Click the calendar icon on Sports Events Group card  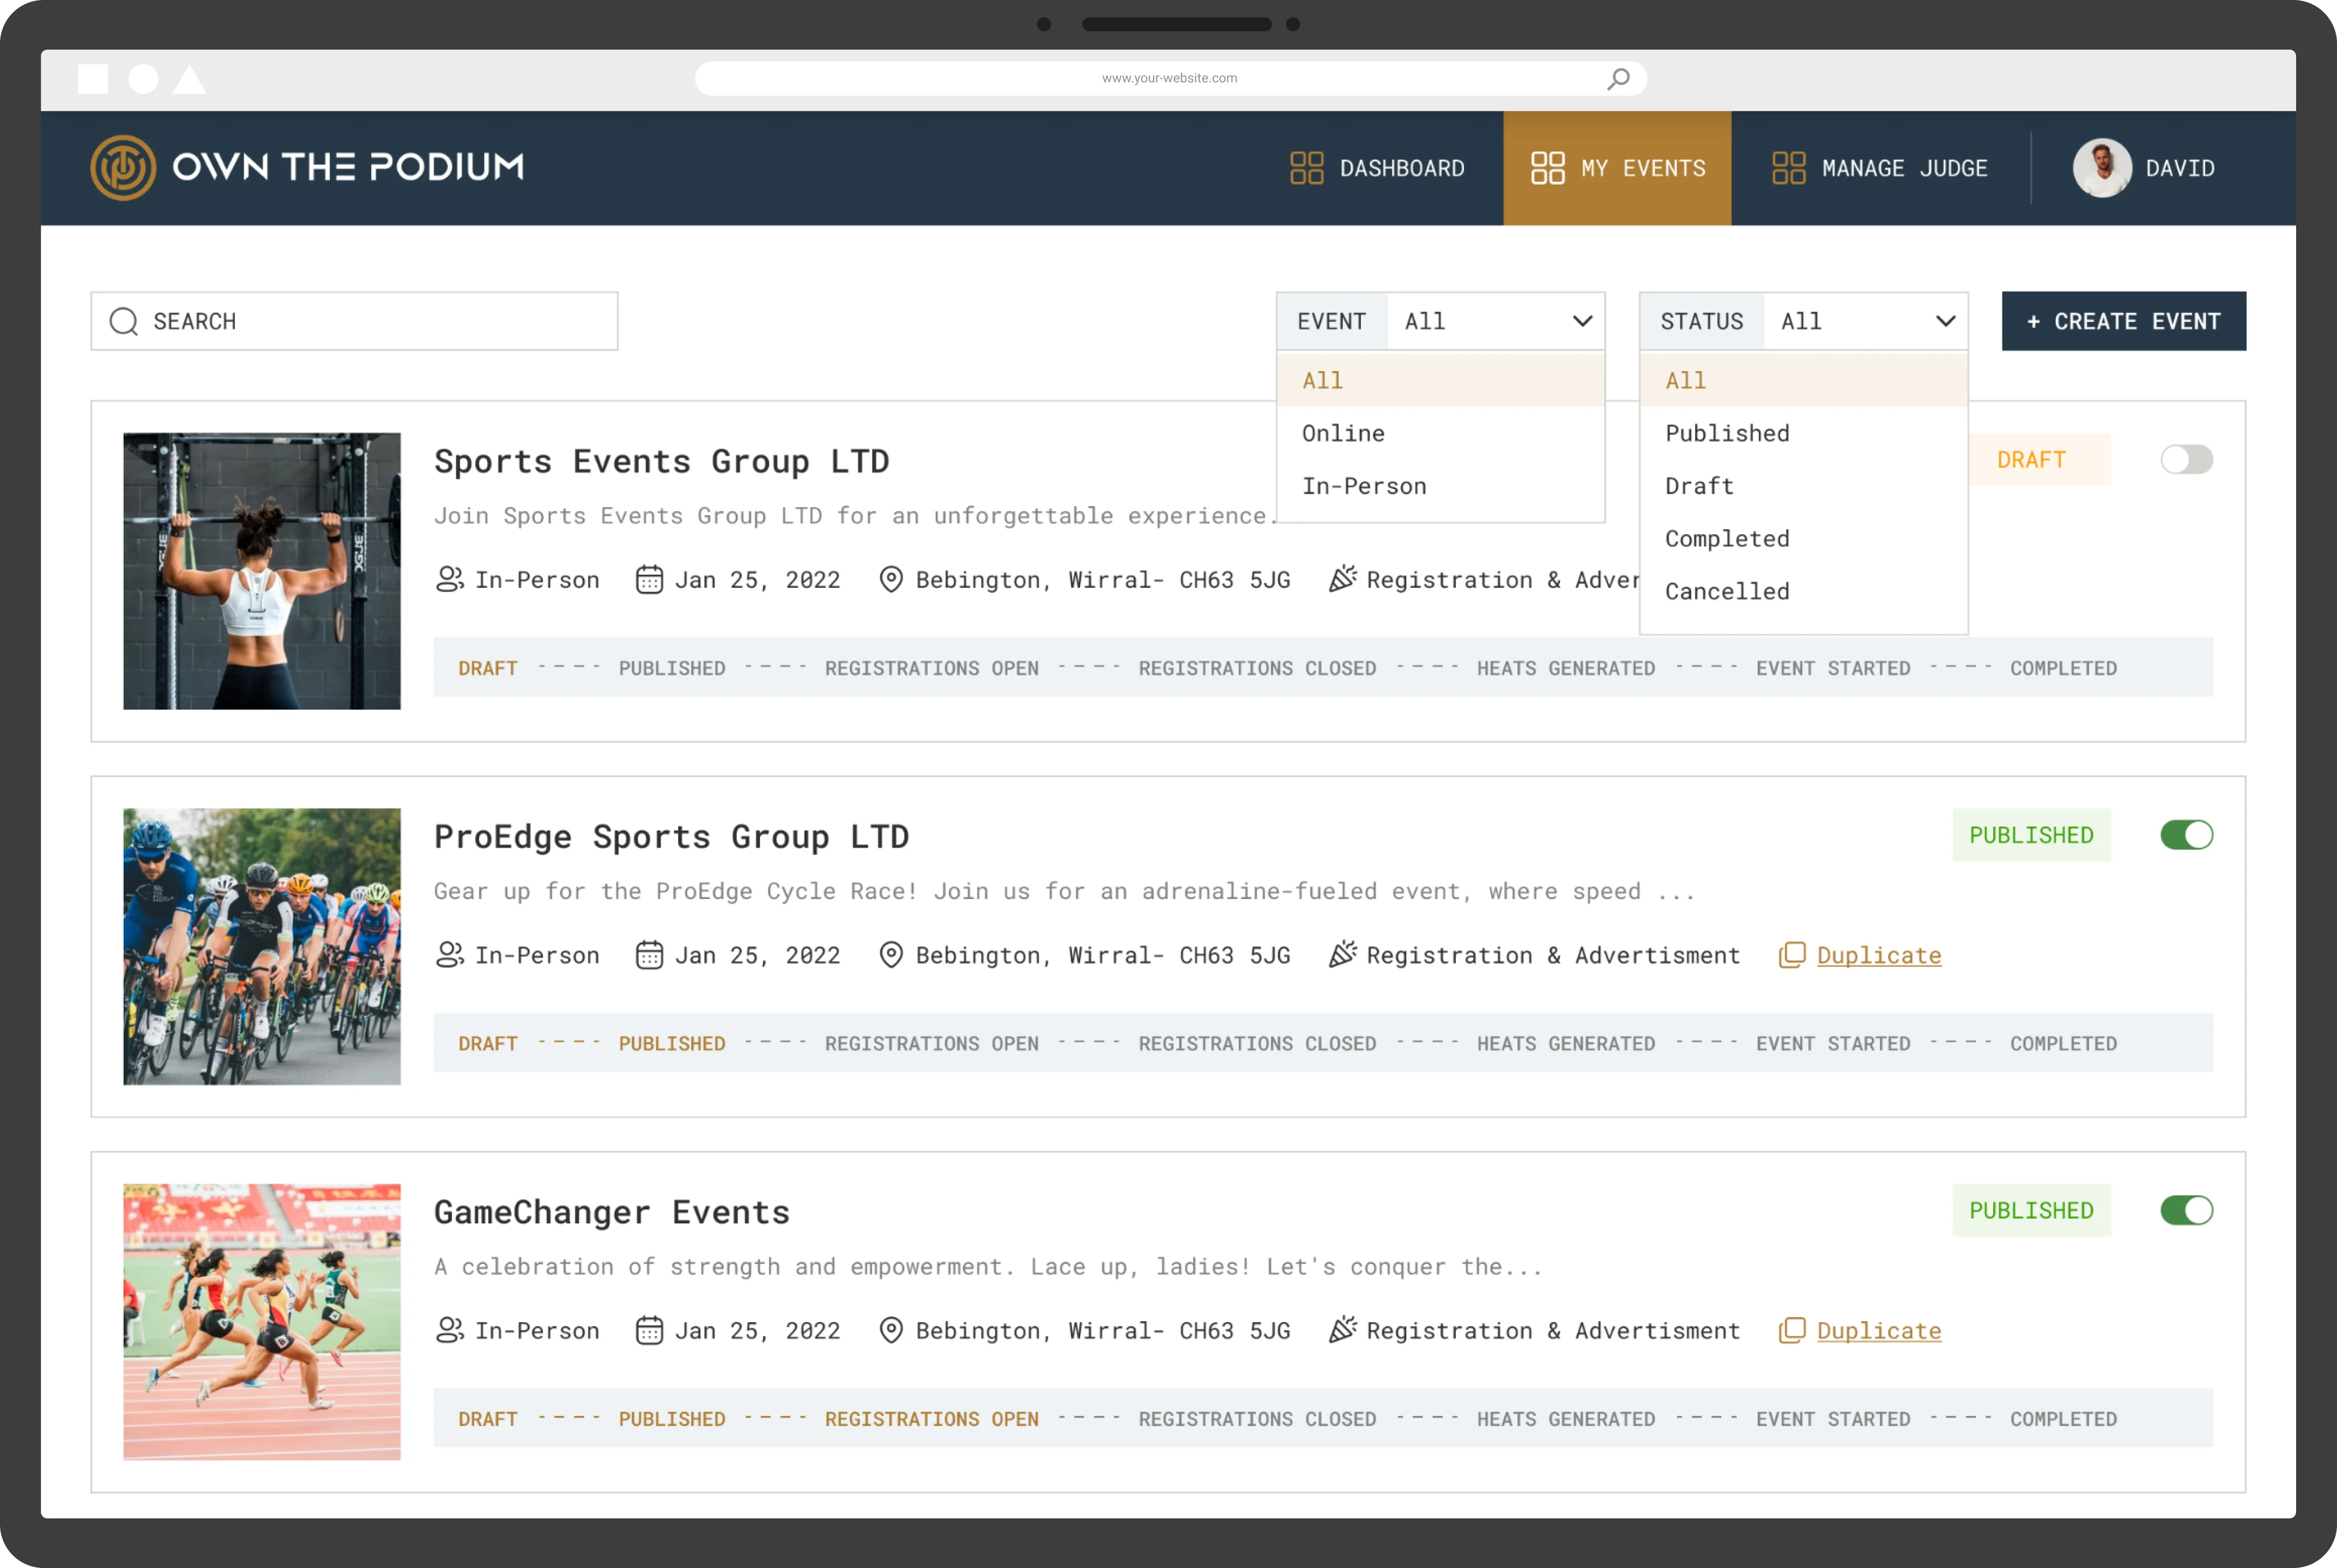[650, 579]
